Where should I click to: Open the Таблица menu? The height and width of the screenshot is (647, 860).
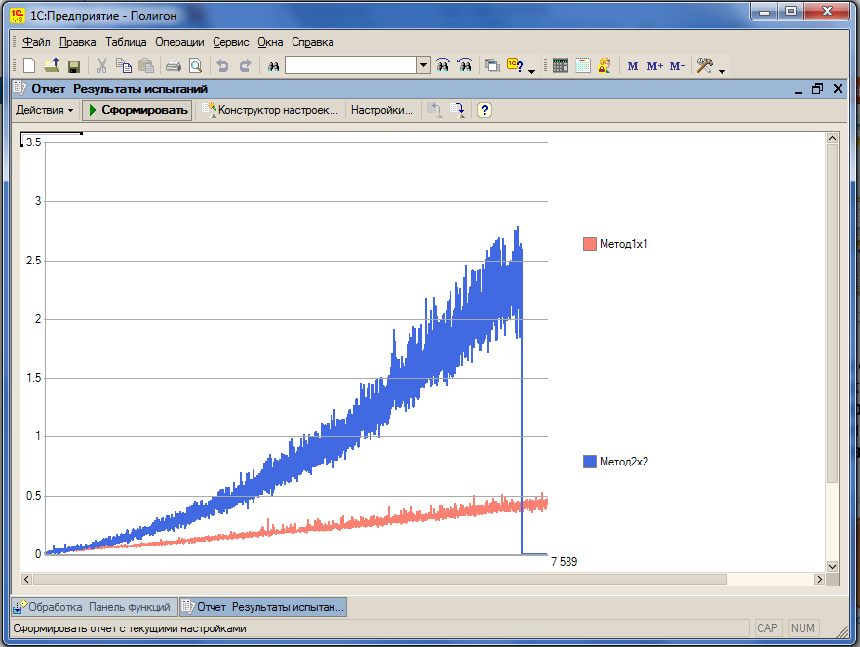coord(126,42)
